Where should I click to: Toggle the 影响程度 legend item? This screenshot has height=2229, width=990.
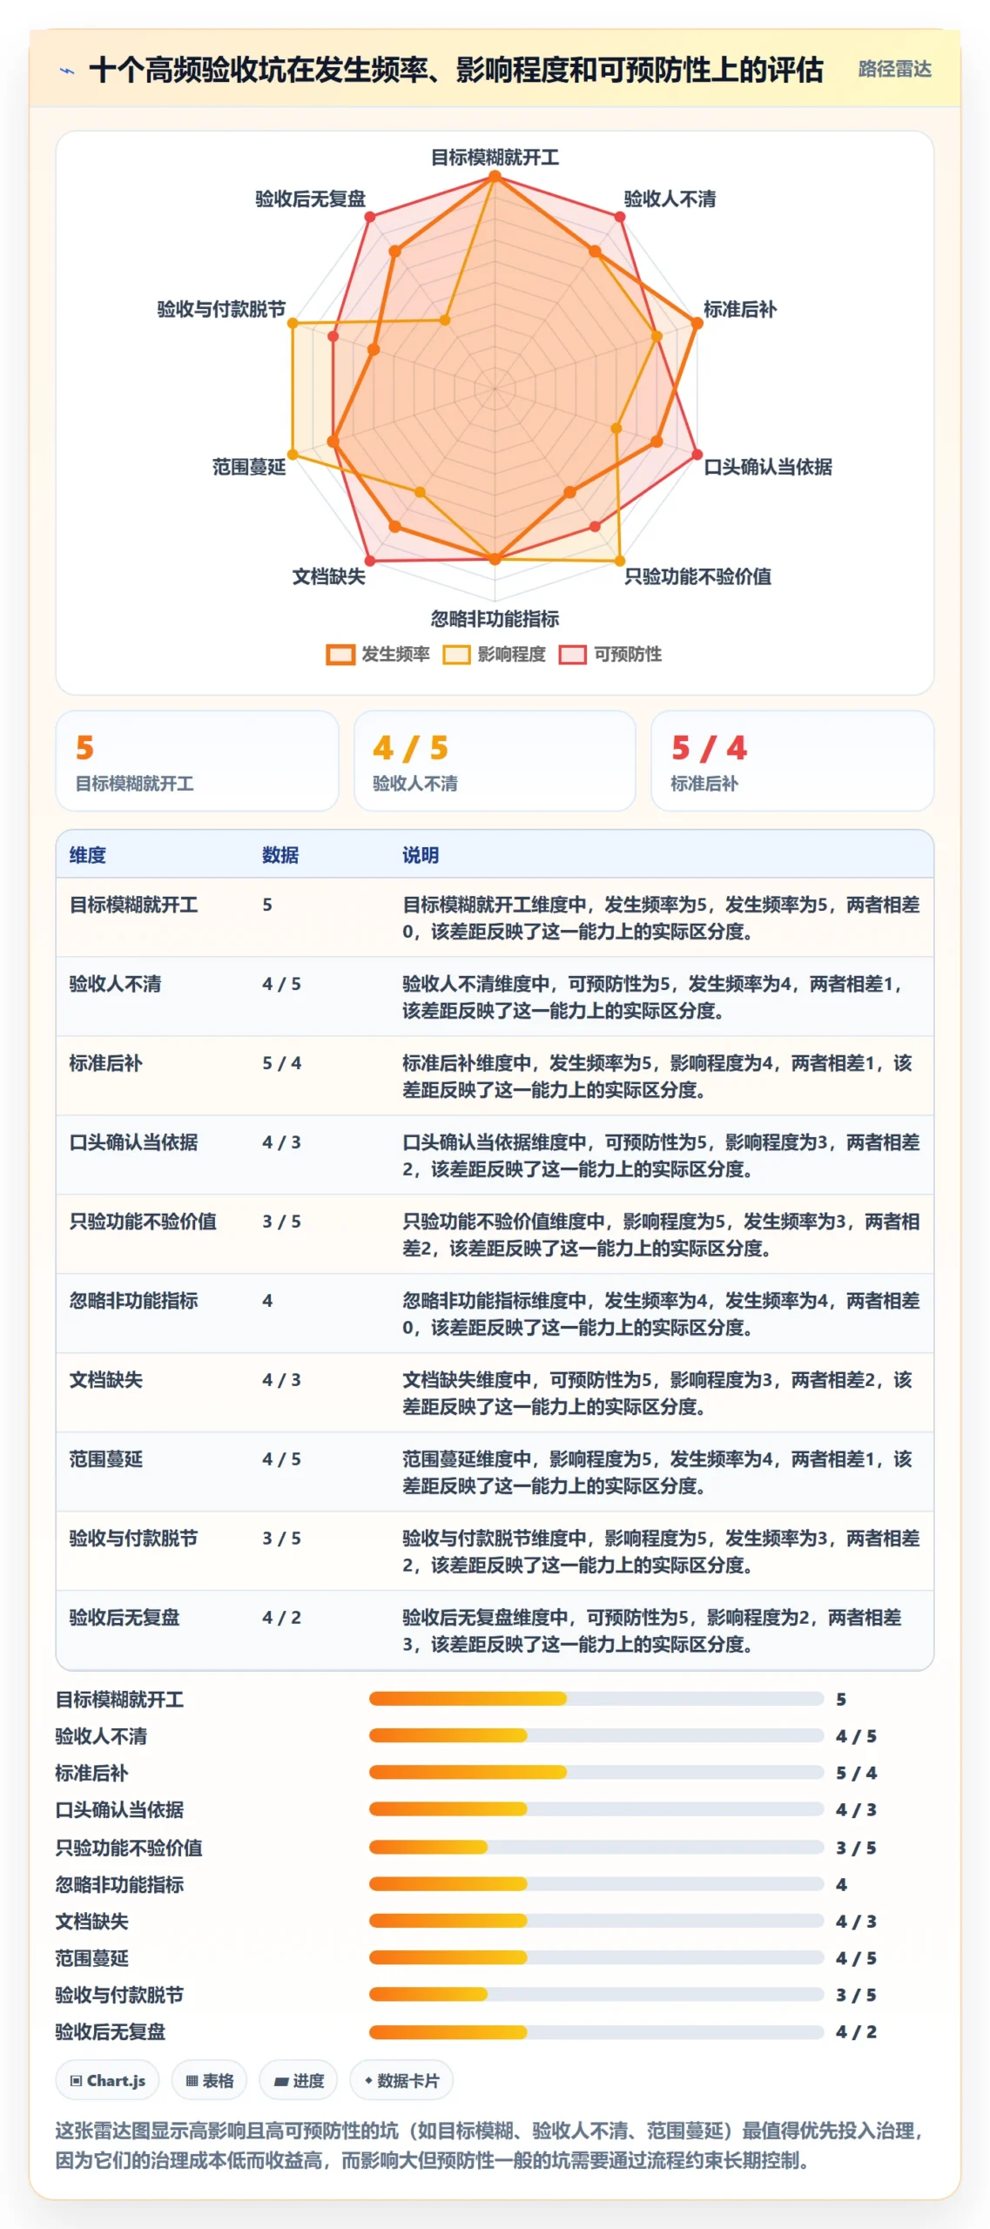point(494,654)
